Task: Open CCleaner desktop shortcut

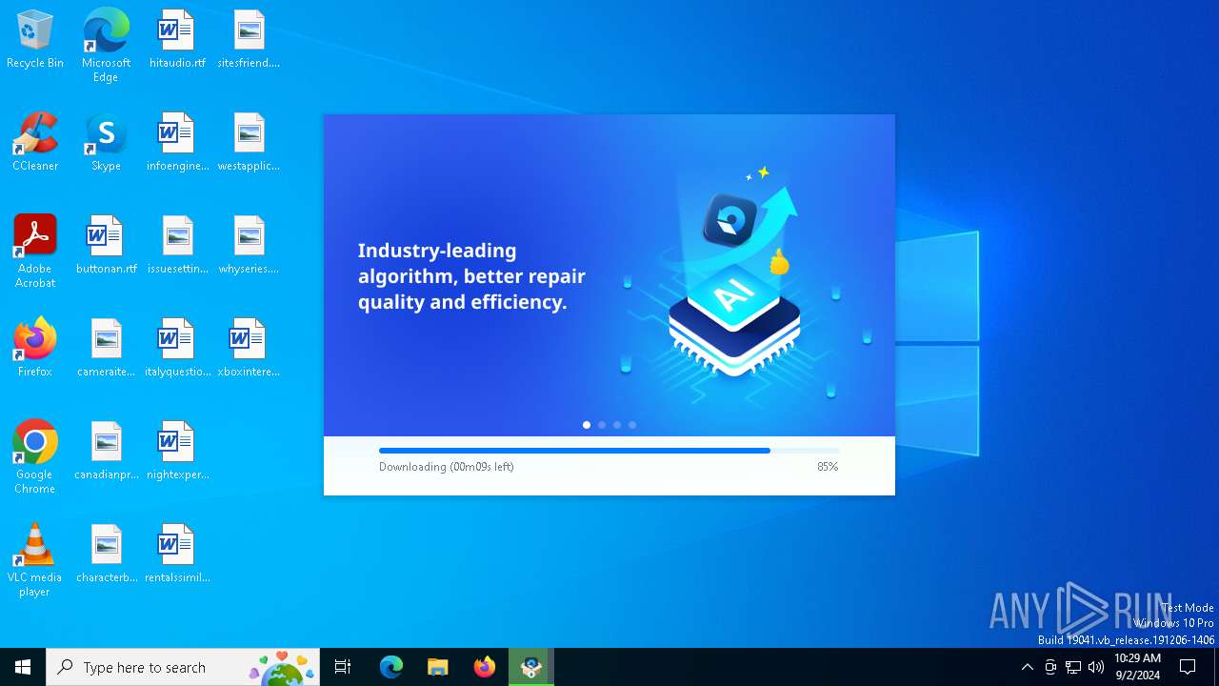Action: click(x=35, y=143)
